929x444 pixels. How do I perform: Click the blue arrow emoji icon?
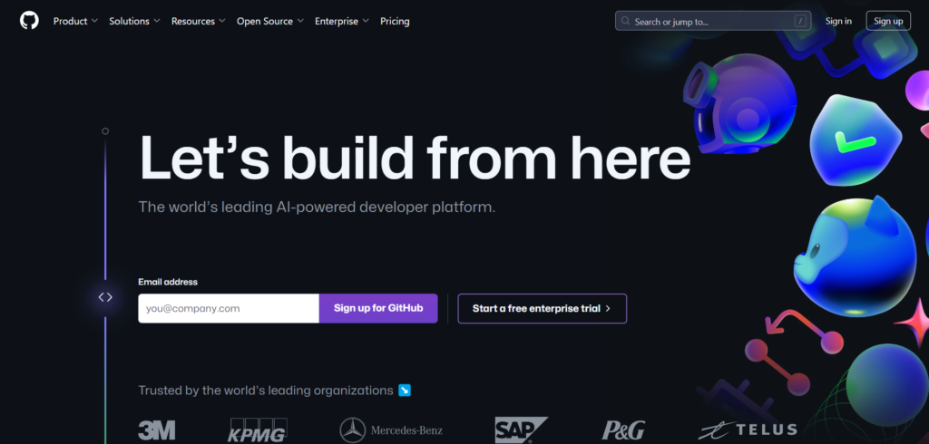click(x=405, y=391)
